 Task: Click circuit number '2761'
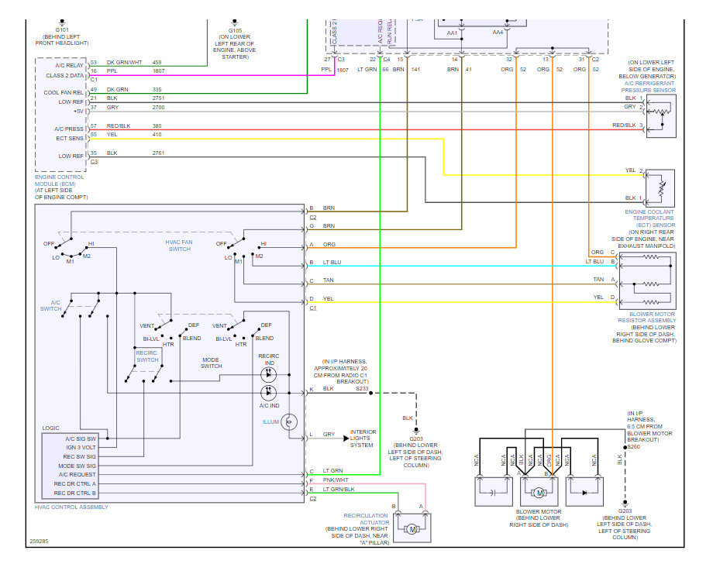pos(158,153)
